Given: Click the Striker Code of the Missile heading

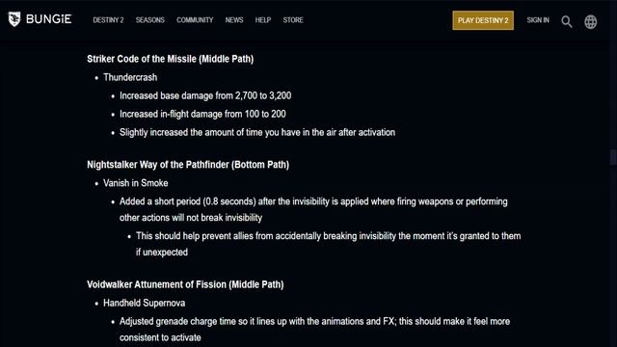Looking at the screenshot, I should click(170, 59).
